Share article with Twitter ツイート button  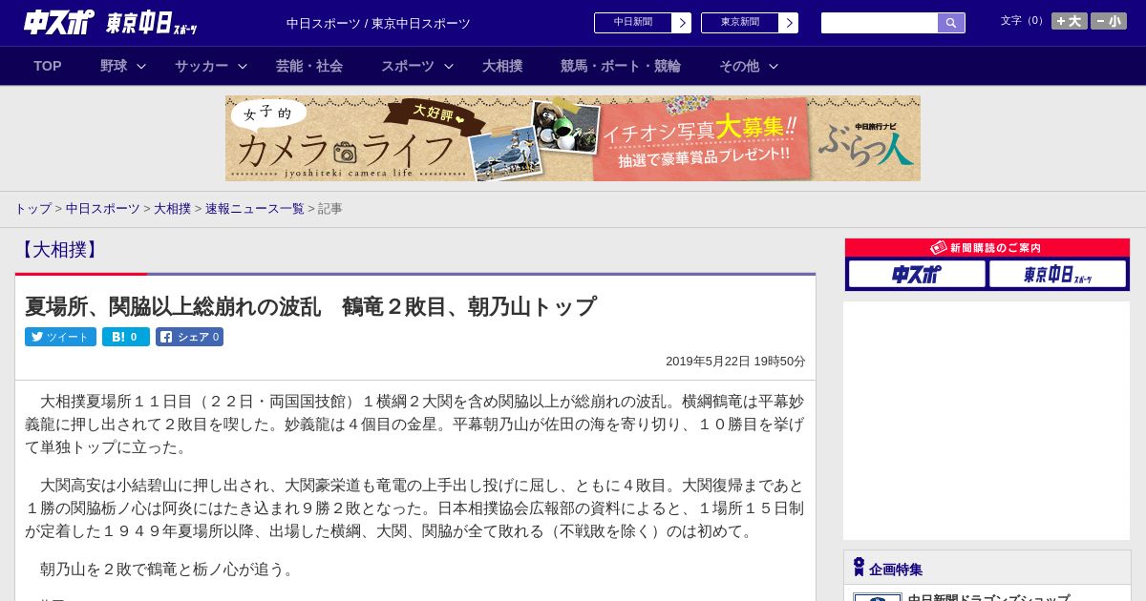[x=60, y=337]
